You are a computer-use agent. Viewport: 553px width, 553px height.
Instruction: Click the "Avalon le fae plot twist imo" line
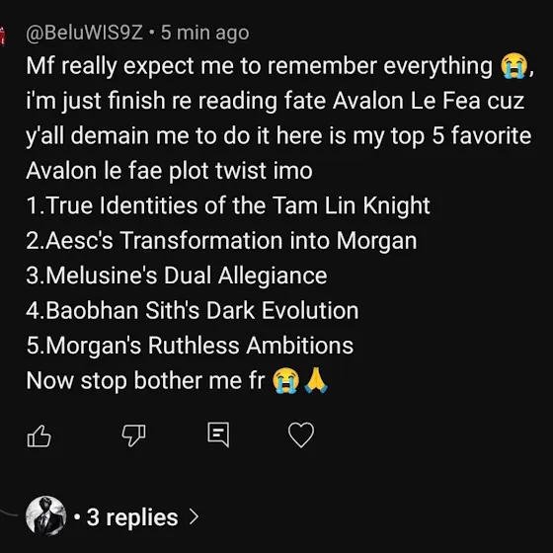coord(169,171)
